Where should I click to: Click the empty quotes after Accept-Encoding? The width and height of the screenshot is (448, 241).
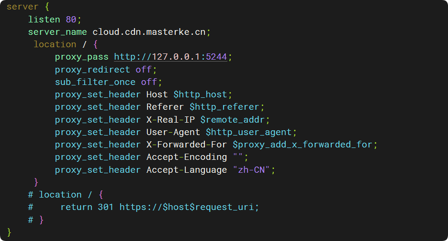point(238,156)
